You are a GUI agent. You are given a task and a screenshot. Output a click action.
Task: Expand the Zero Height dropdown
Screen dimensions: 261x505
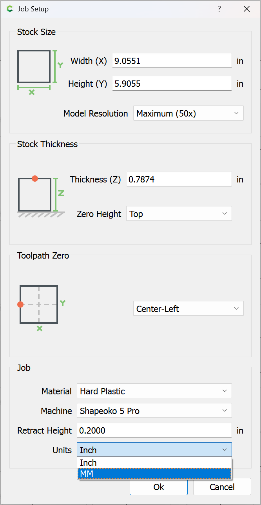179,214
